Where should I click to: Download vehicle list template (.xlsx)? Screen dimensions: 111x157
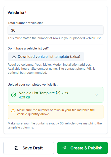coord(46,57)
